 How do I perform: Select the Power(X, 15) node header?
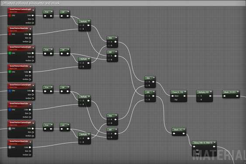point(179,92)
